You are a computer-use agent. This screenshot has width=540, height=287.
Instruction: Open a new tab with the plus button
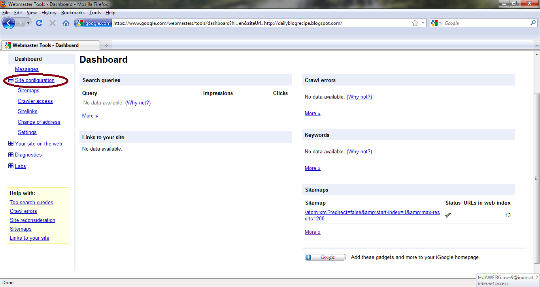(106, 45)
